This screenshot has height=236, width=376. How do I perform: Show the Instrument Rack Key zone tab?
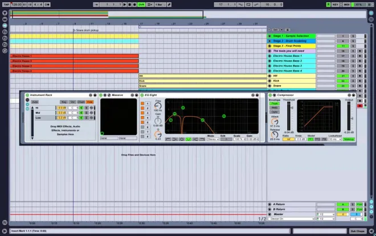64,102
